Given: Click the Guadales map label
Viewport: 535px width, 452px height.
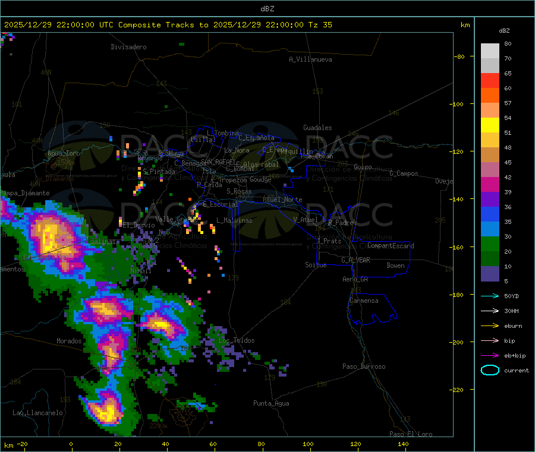Looking at the screenshot, I should coord(317,128).
